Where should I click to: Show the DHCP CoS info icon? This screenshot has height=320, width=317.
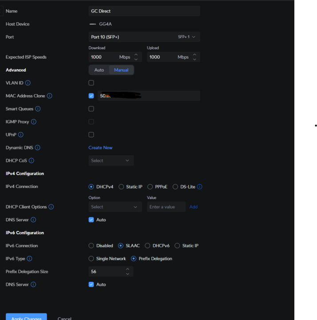pyautogui.click(x=32, y=160)
